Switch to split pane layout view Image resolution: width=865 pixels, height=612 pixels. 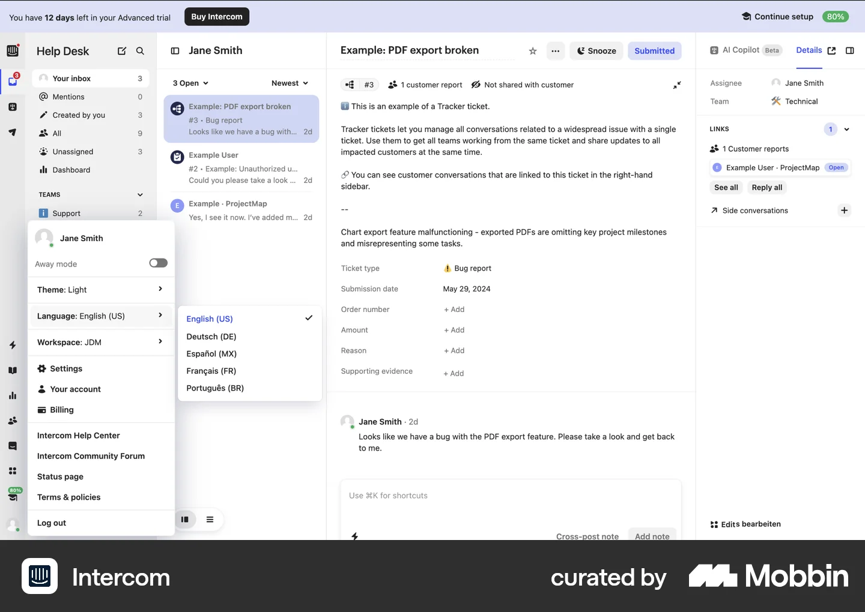coord(185,520)
